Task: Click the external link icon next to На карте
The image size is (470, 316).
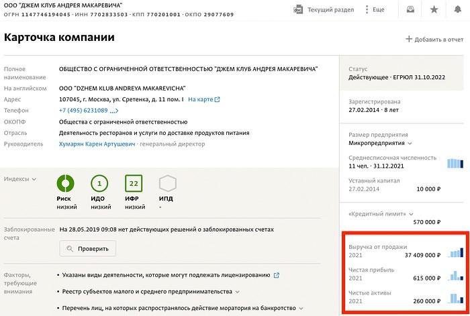Action: (x=218, y=99)
